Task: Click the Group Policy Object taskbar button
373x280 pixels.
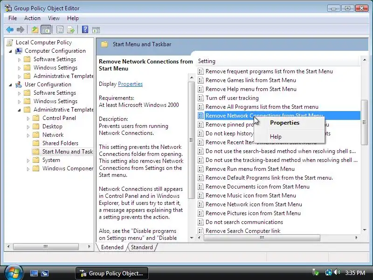Action: pos(112,273)
